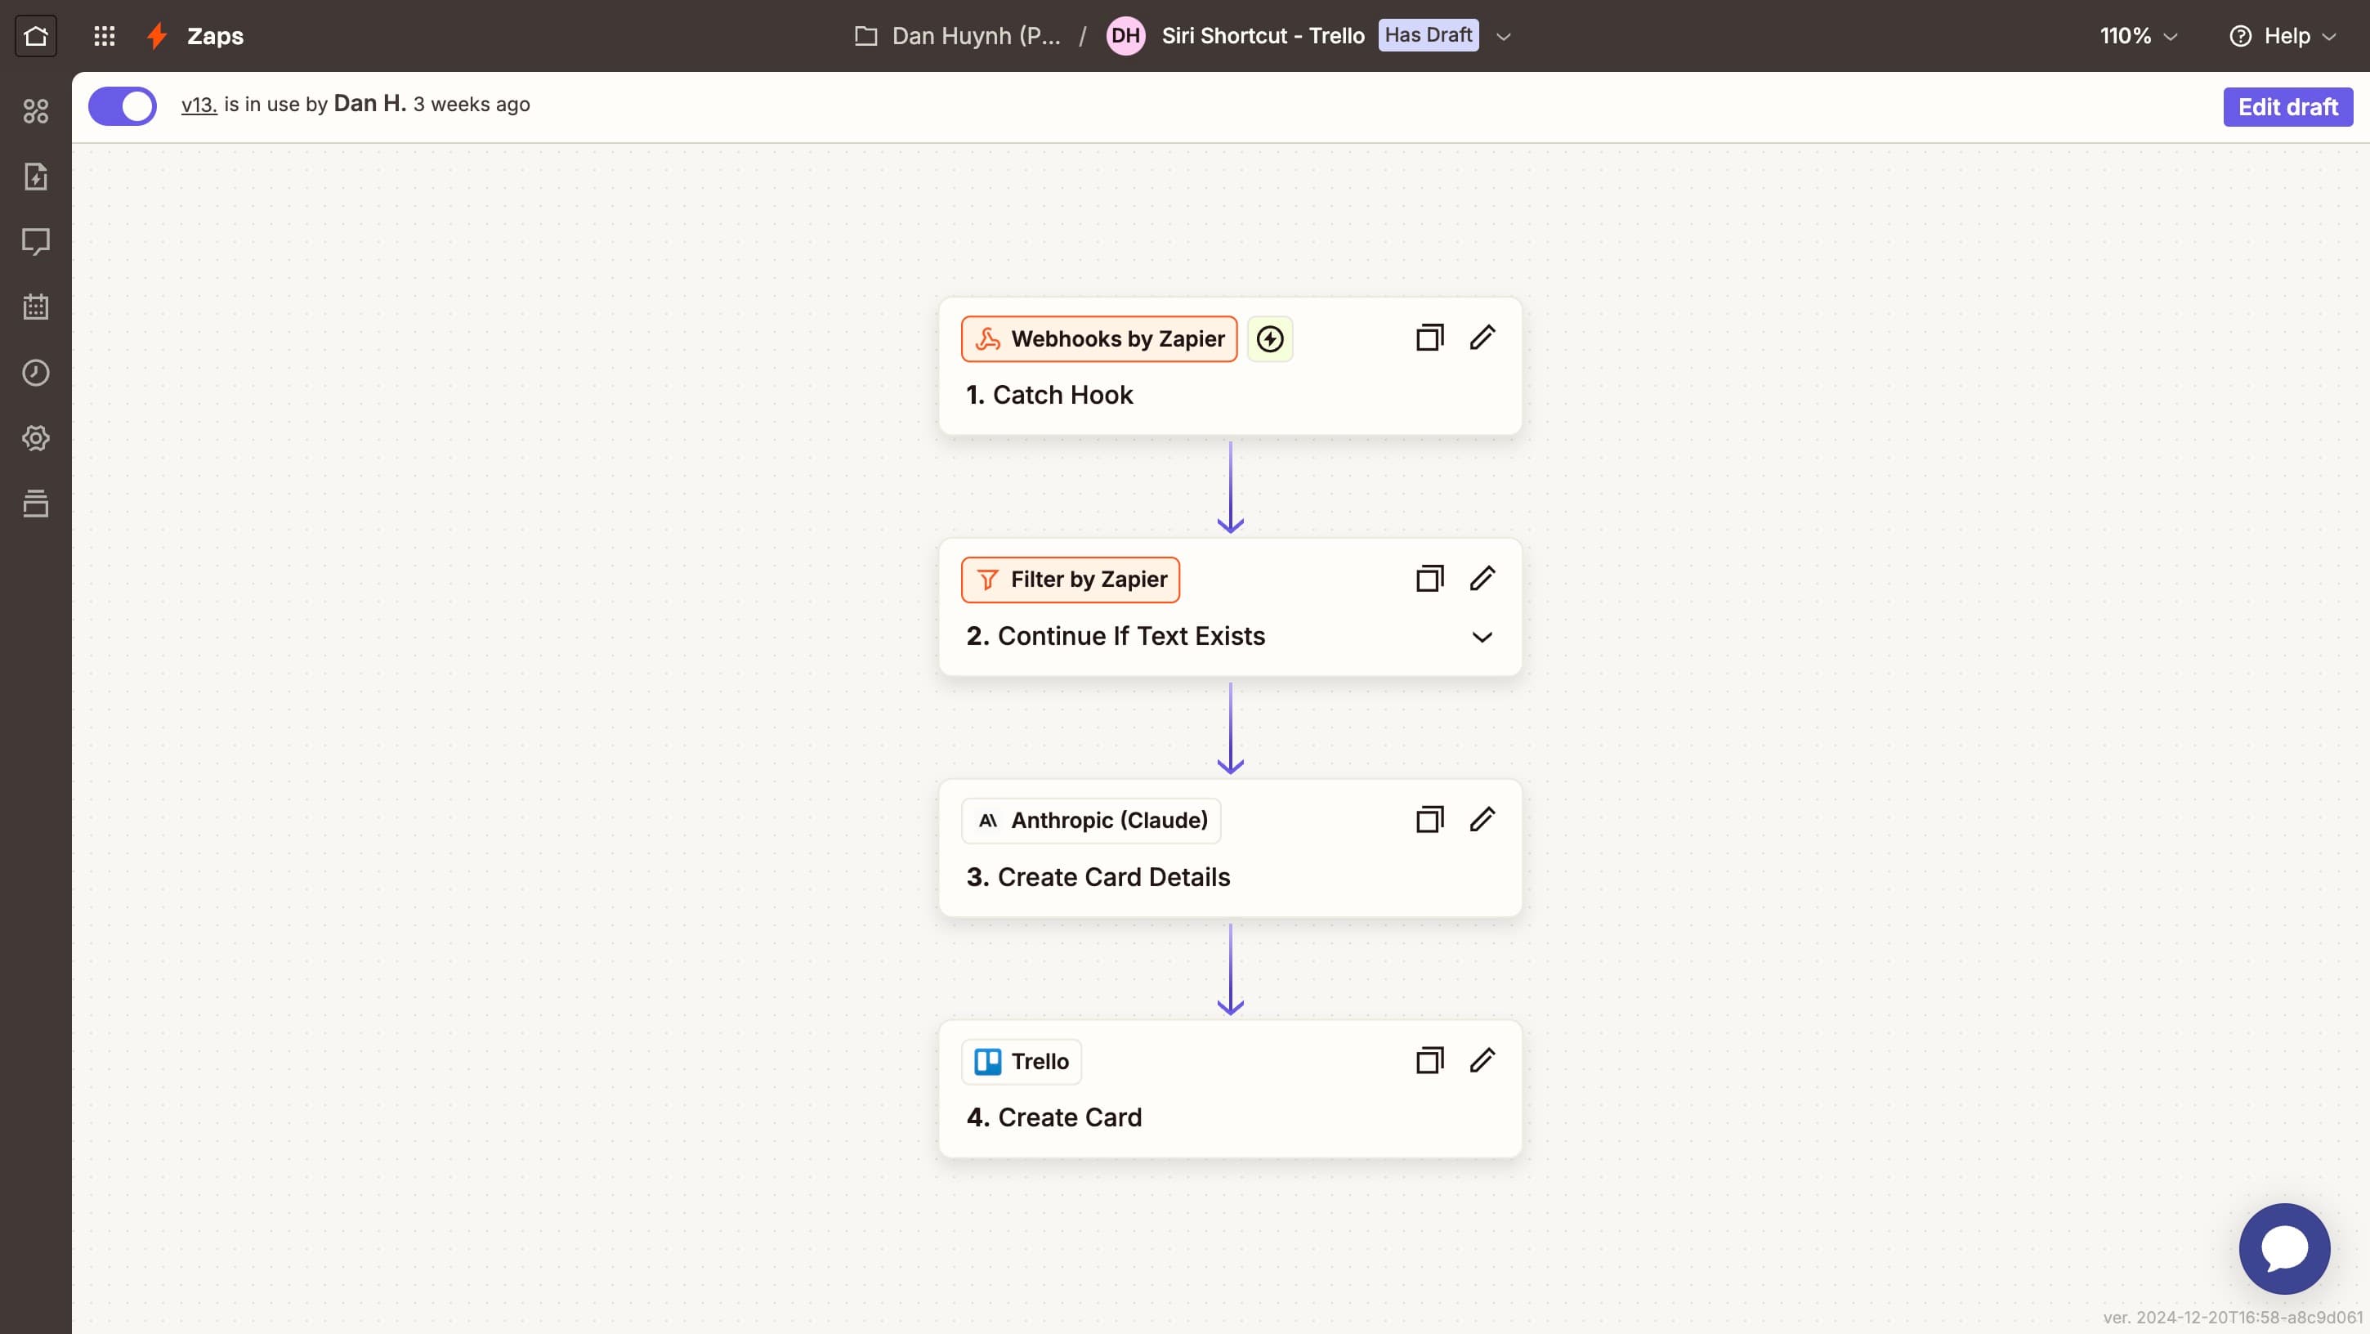Click the Trello app badge

[1022, 1062]
